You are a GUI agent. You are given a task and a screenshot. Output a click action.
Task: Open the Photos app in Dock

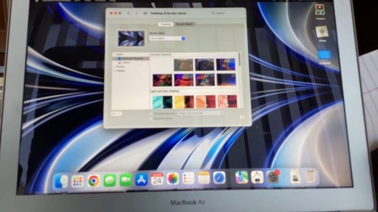[172, 178]
